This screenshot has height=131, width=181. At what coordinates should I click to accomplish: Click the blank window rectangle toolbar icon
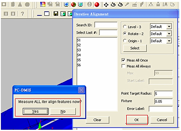(x=47, y=14)
